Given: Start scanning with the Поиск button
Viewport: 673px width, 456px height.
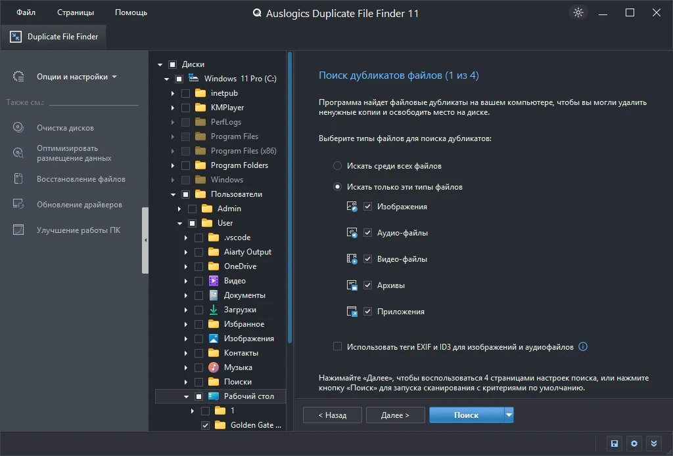Looking at the screenshot, I should coord(467,415).
